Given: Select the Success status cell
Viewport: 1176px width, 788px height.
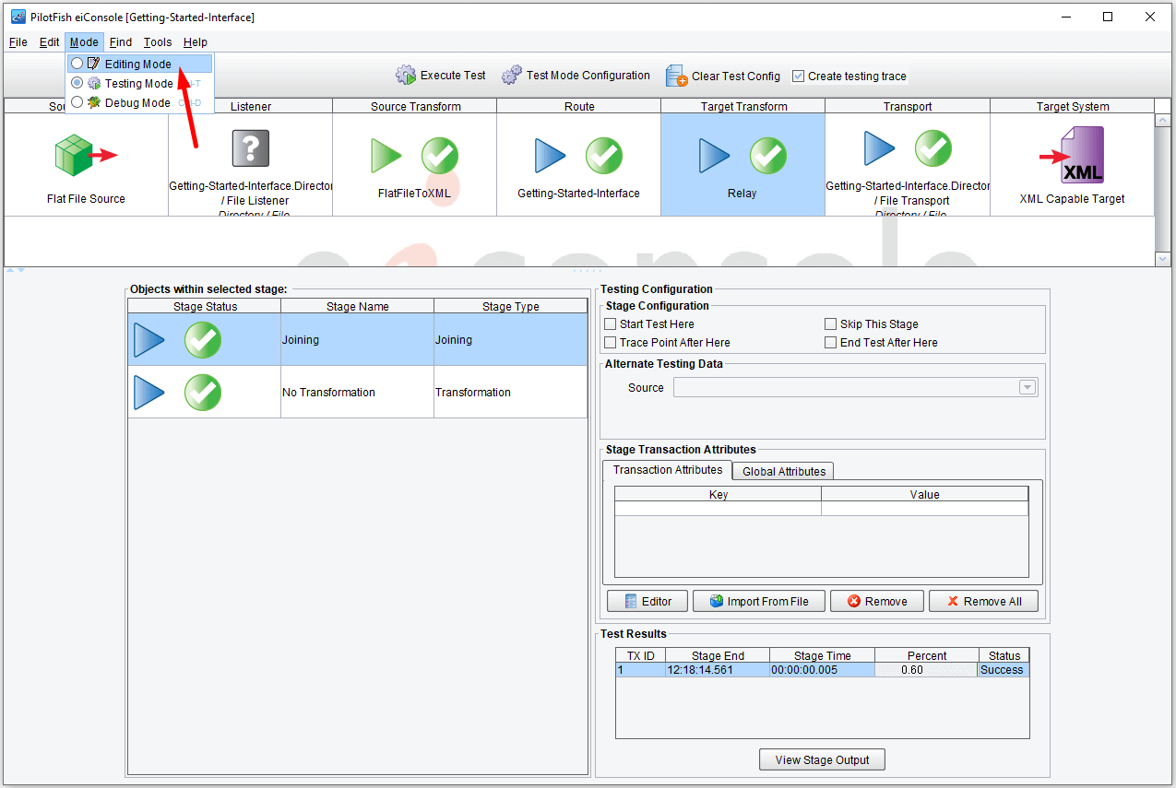Looking at the screenshot, I should point(1004,670).
